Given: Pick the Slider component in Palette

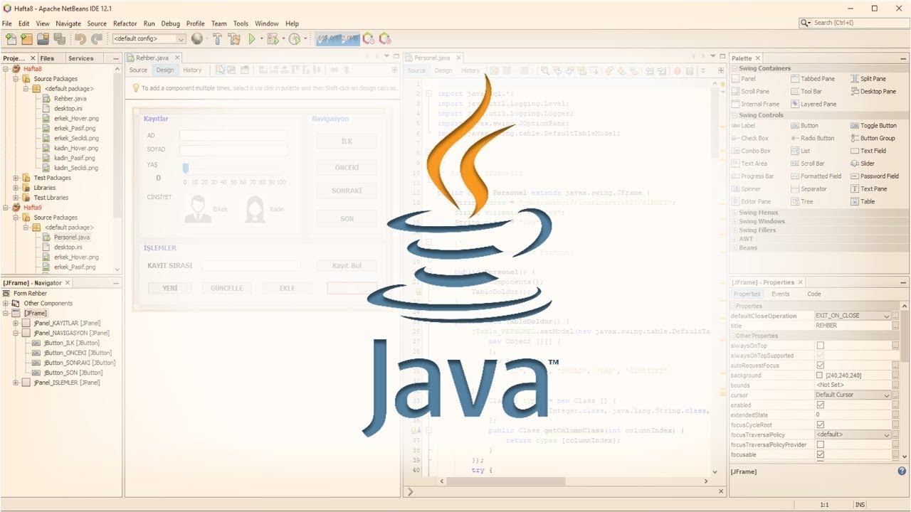Looking at the screenshot, I should pyautogui.click(x=863, y=164).
